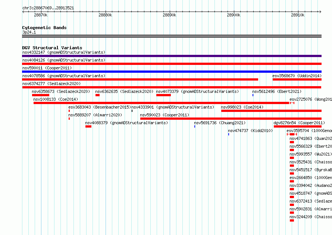Open nsv3244209 (Chaisson) label
This screenshot has height=235, width=332.
coord(311,217)
